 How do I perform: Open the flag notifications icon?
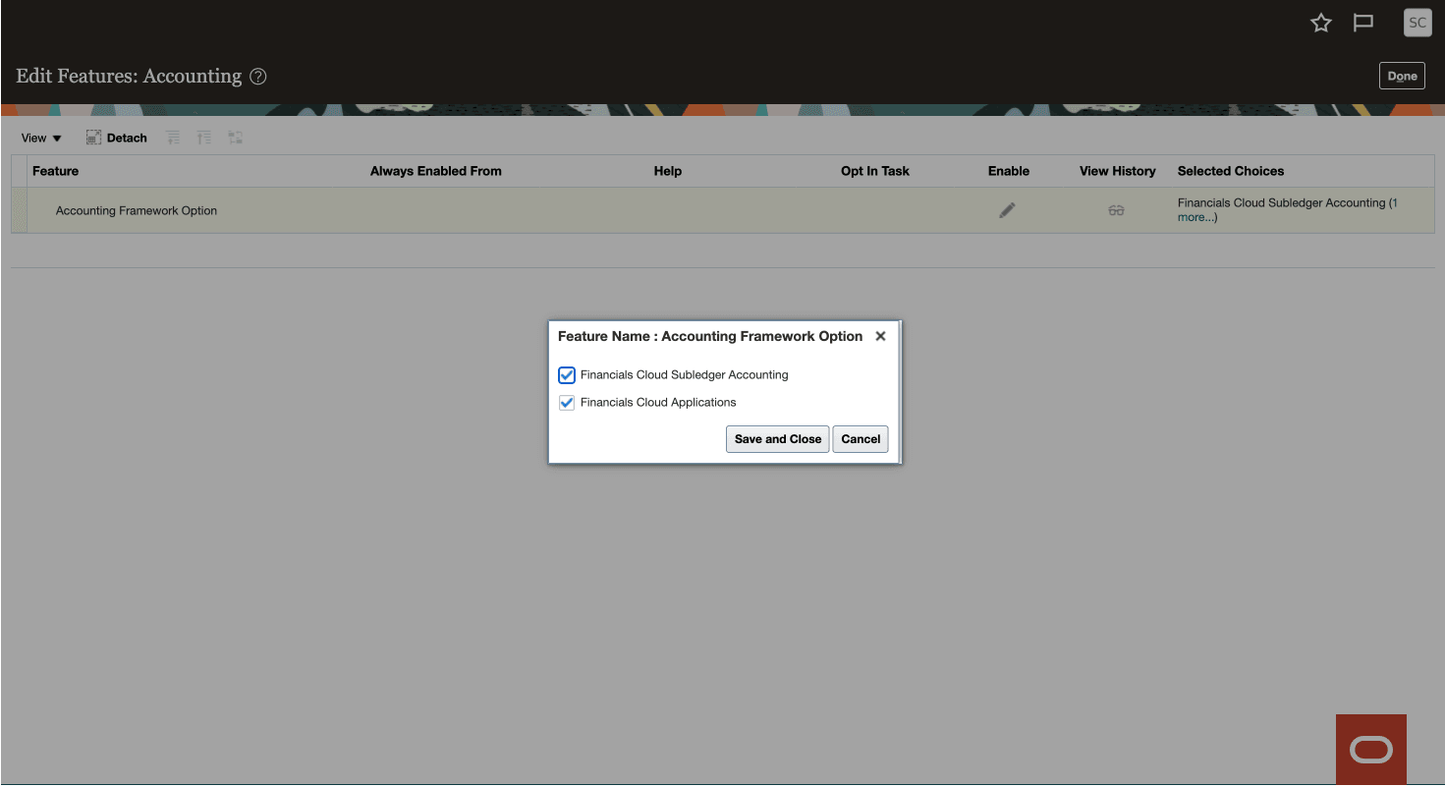1362,22
